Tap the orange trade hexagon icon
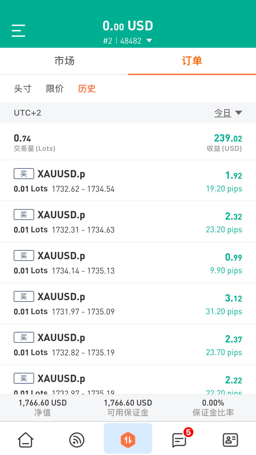256x455 pixels. pos(128,440)
